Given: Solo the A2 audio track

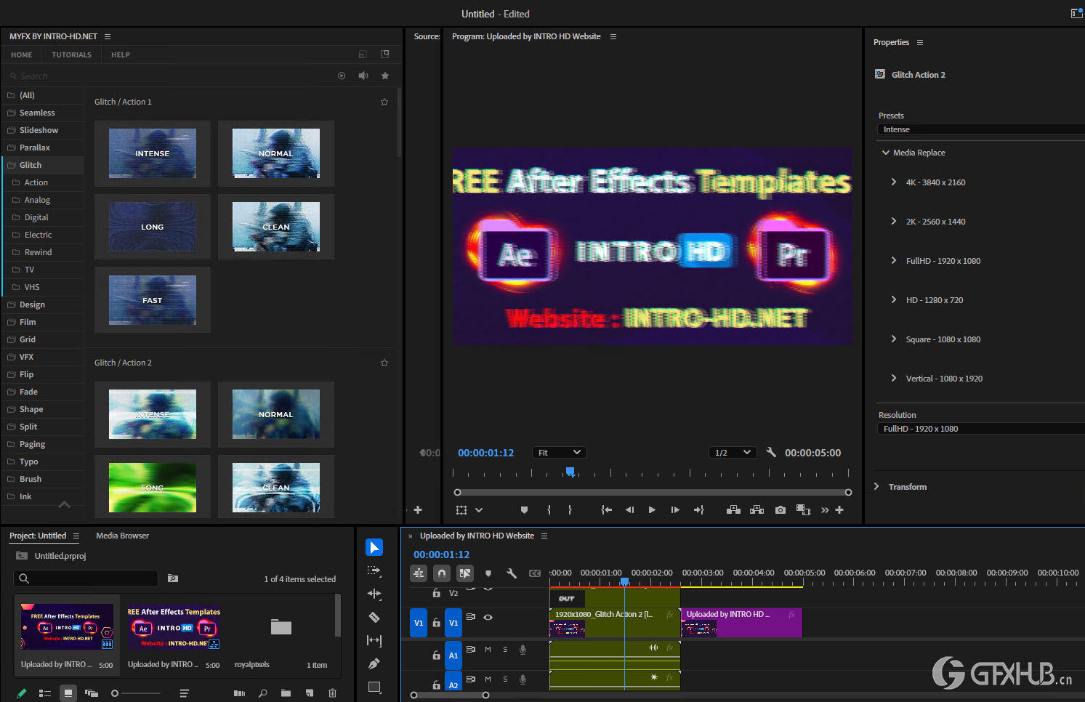Looking at the screenshot, I should pyautogui.click(x=506, y=679).
